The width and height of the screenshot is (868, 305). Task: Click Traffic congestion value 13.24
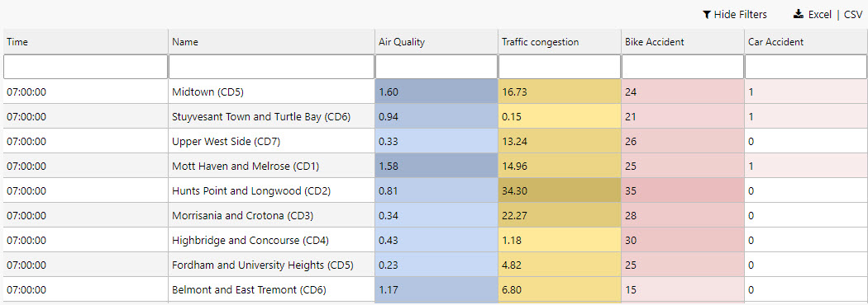click(560, 141)
